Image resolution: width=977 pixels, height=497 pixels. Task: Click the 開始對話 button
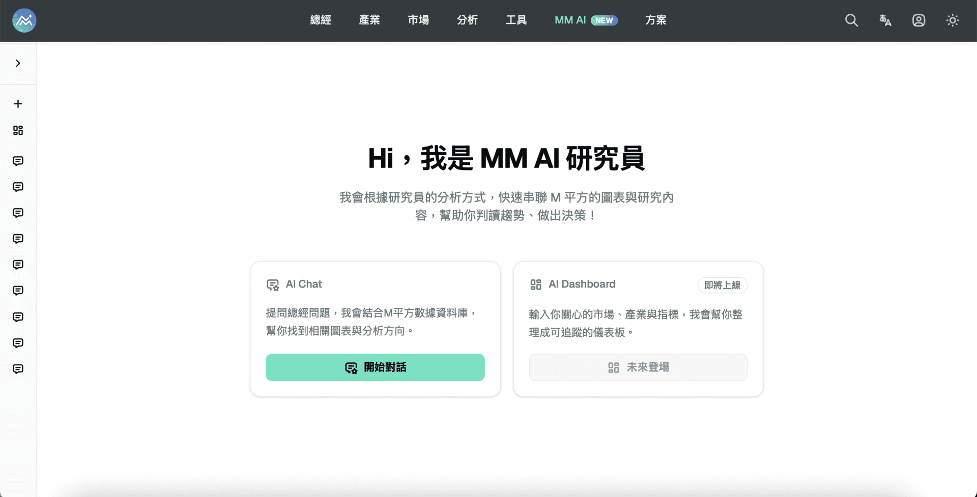click(x=375, y=367)
